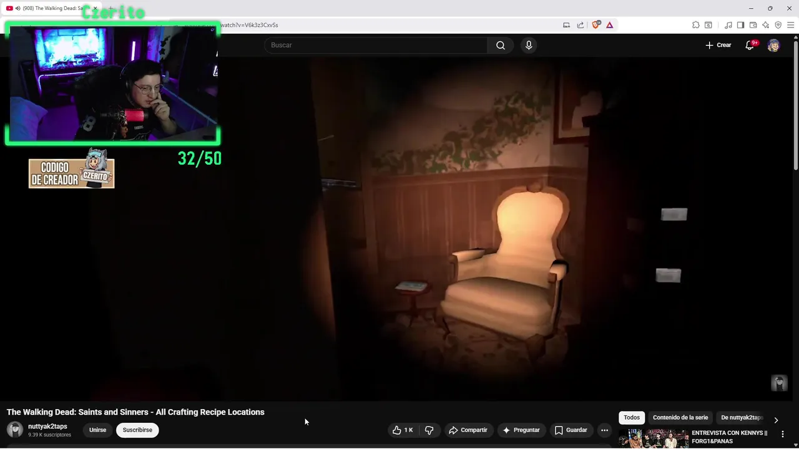Click the 9.39 K suscriptores text
Screen dimensions: 799x449
pos(49,435)
